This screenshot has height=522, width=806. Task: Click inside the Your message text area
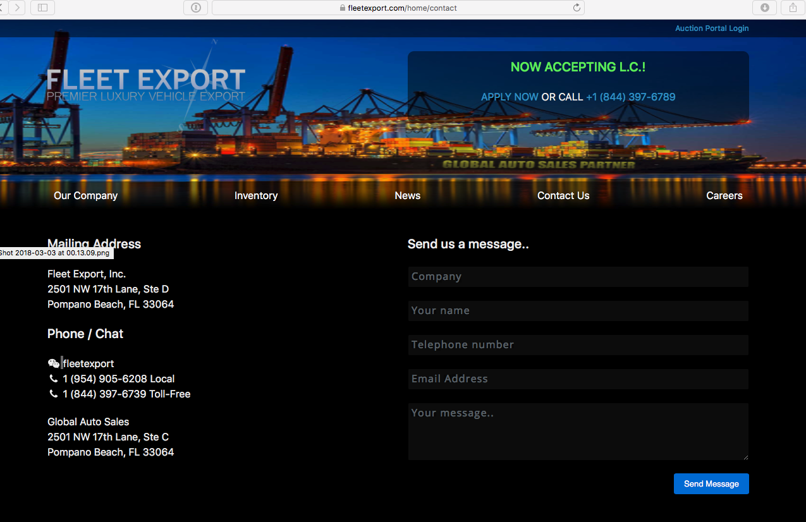578,432
